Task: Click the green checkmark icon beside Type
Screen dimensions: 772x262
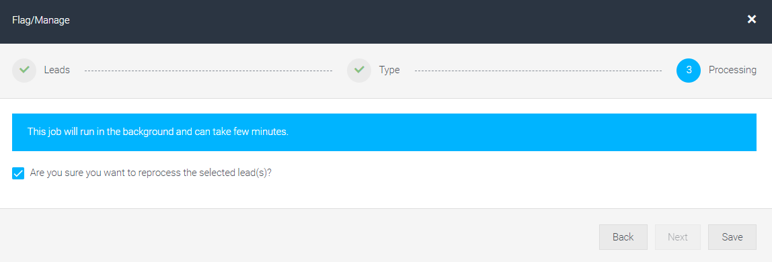Action: (359, 71)
